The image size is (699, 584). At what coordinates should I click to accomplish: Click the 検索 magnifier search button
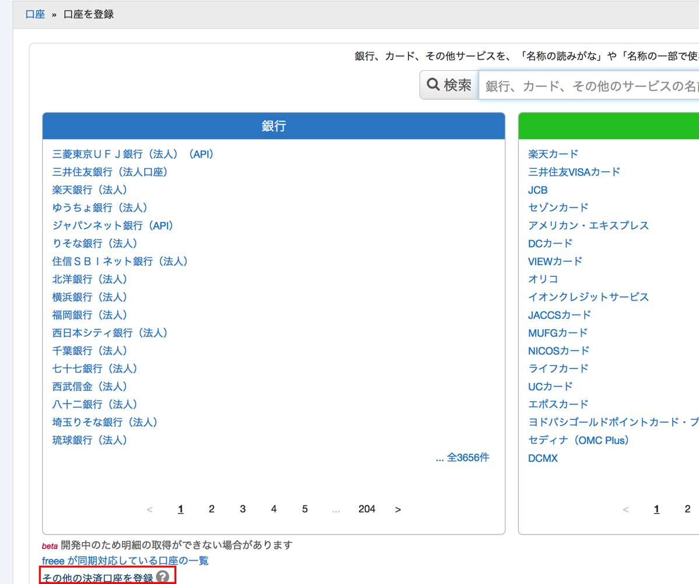click(449, 85)
